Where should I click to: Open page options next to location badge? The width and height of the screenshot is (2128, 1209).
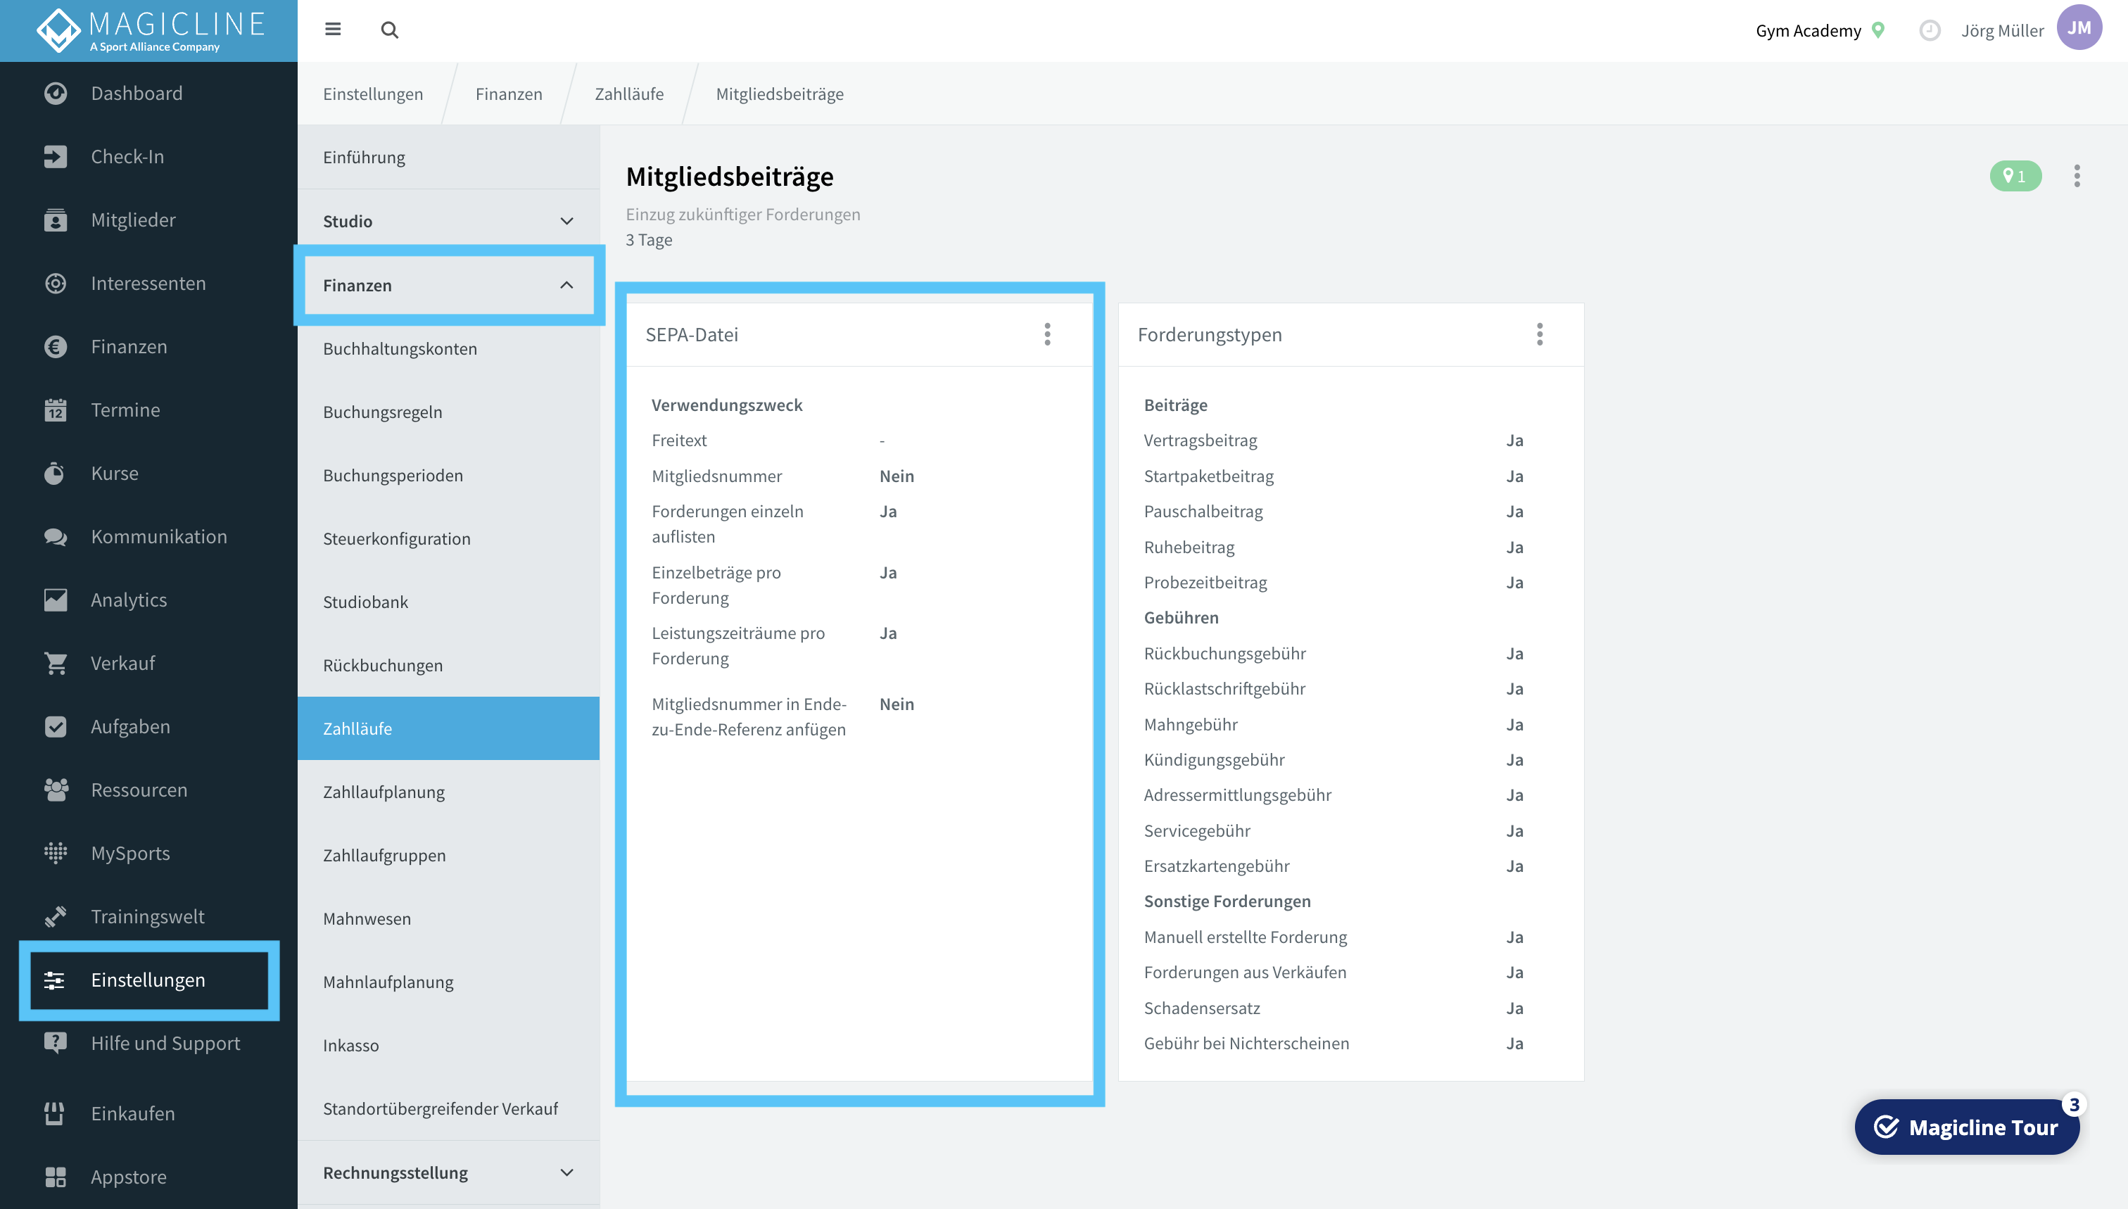(2077, 176)
